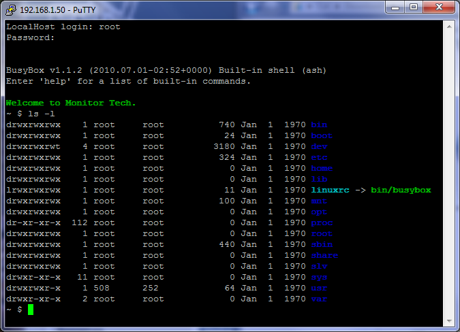Click the blue 'root' directory name
460x332 pixels.
(x=322, y=234)
